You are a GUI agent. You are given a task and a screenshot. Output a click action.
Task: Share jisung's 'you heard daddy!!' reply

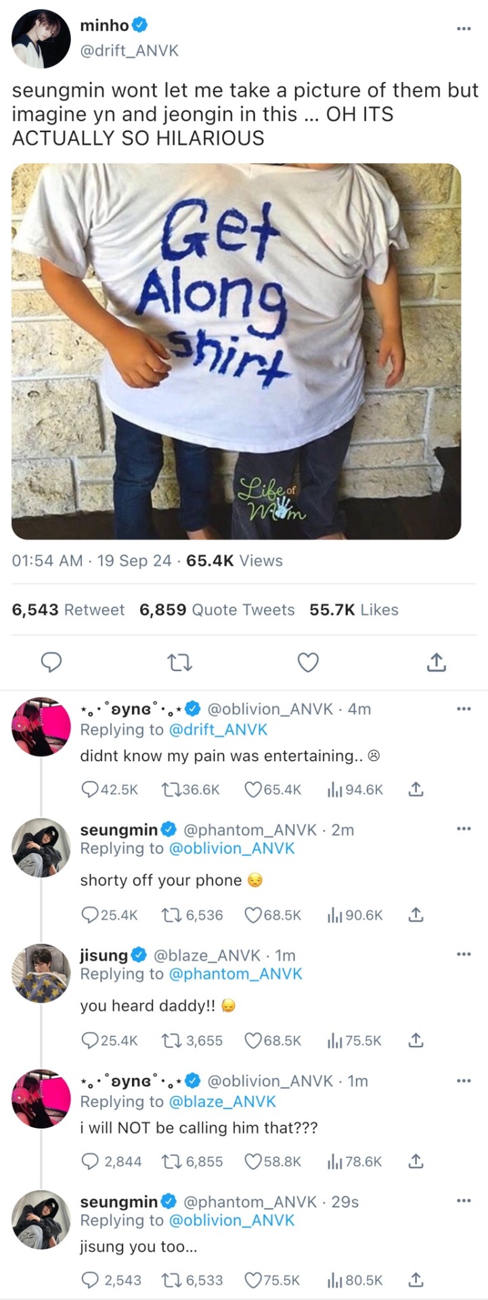click(416, 1041)
